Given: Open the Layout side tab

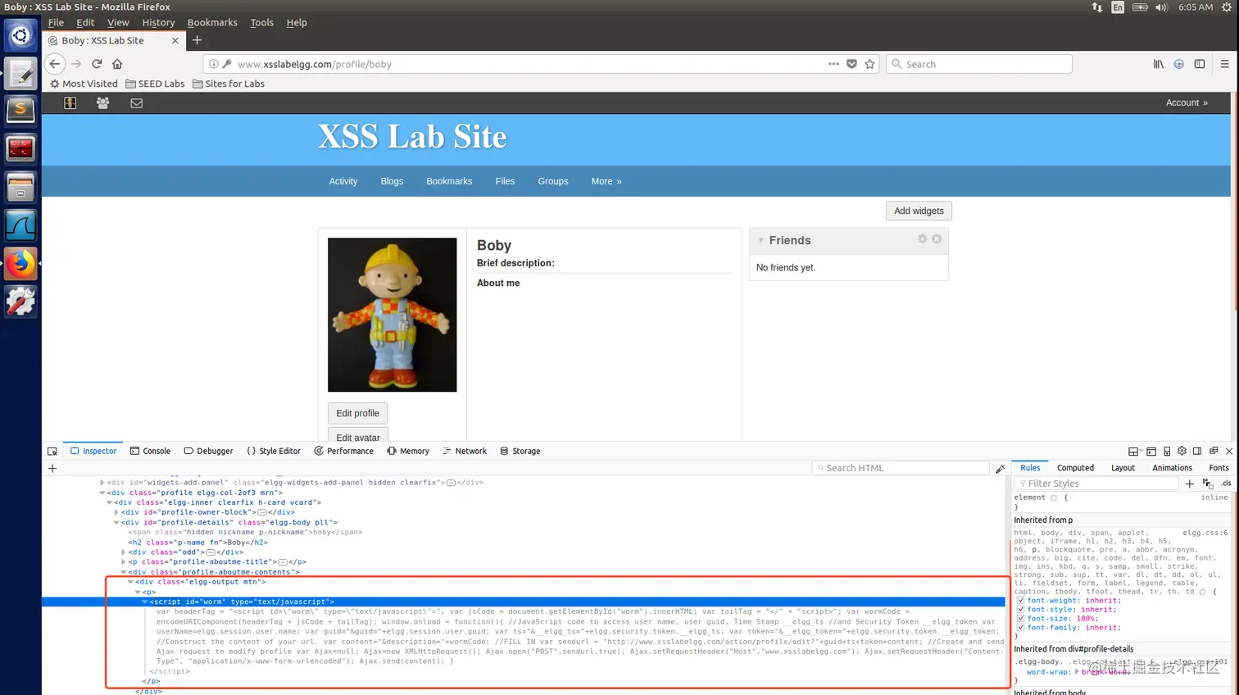Looking at the screenshot, I should point(1123,468).
